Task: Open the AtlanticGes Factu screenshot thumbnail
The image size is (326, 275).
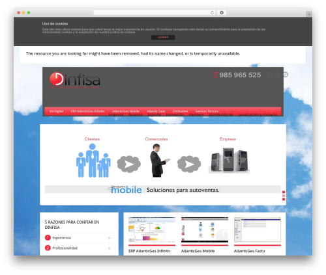Action: point(258,229)
